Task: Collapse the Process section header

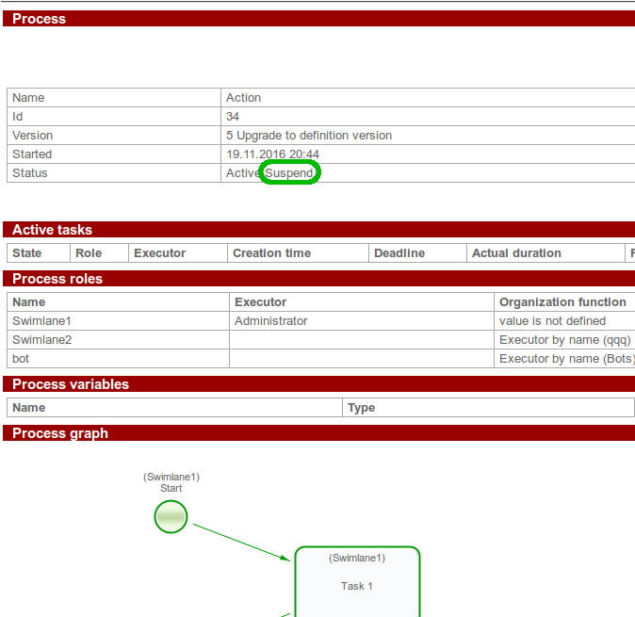Action: [39, 19]
